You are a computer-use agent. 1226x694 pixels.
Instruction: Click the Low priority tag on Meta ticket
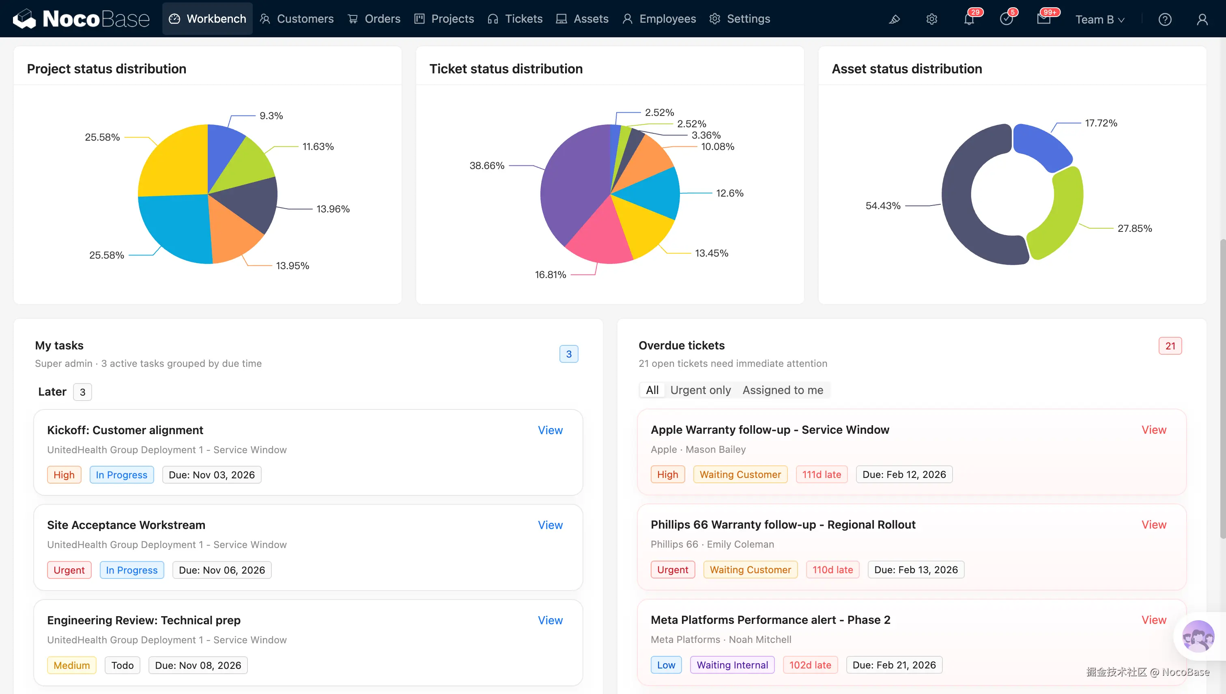click(x=666, y=665)
